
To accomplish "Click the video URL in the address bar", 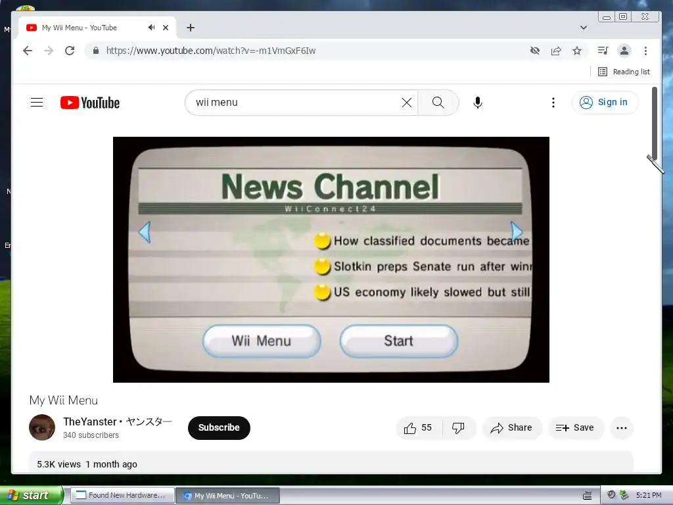I will 211,51.
